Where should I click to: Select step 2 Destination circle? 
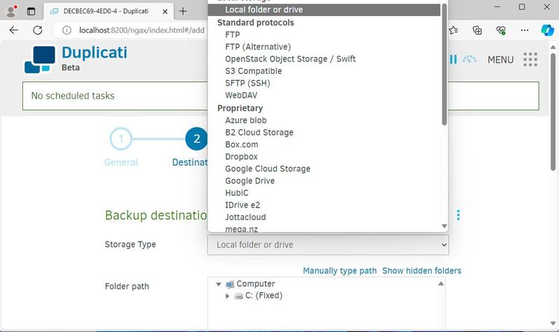click(x=196, y=139)
